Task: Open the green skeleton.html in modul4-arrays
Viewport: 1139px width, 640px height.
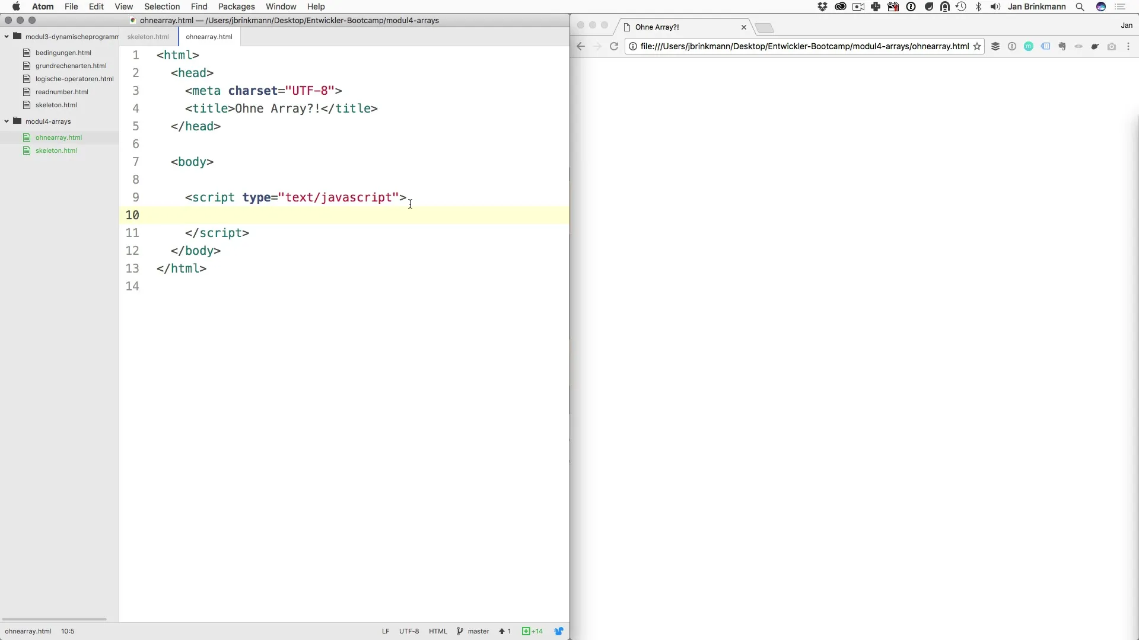Action: point(56,151)
